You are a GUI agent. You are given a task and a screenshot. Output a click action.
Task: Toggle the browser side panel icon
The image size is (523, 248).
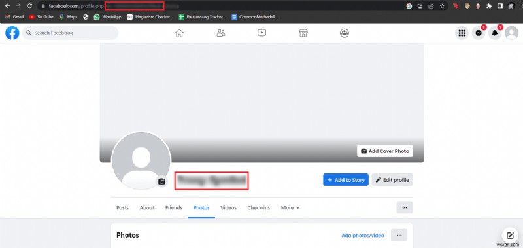pos(500,6)
